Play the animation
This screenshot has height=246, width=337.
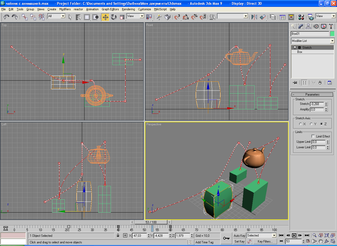(294, 235)
